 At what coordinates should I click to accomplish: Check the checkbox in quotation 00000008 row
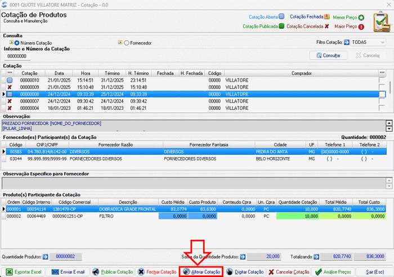[x=382, y=94]
